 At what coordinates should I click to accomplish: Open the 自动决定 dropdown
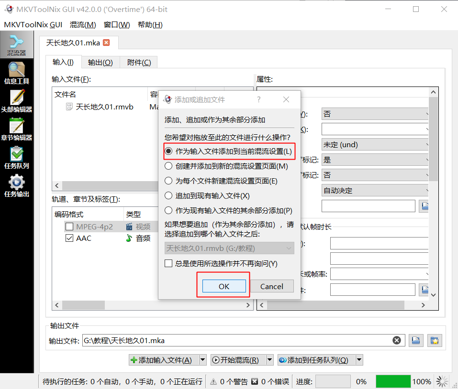375,190
